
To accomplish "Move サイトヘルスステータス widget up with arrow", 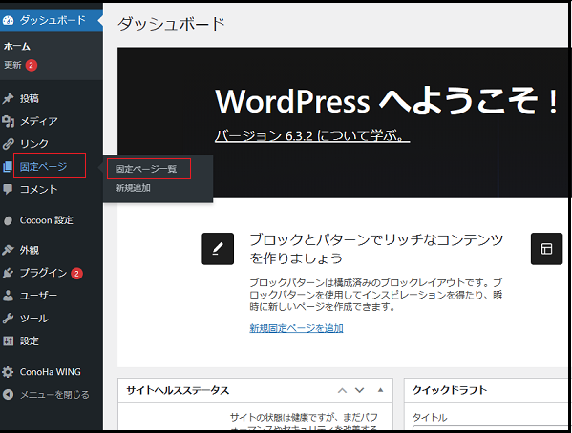I will coord(342,390).
